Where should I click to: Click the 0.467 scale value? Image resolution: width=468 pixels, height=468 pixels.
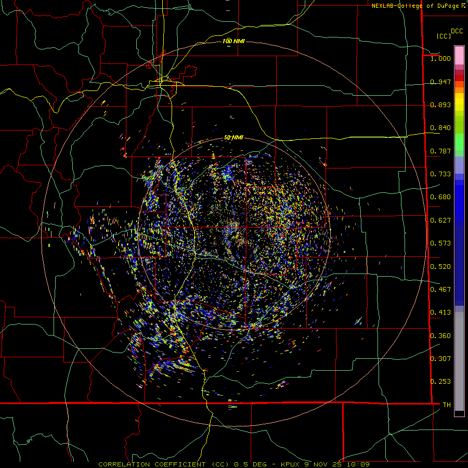440,290
